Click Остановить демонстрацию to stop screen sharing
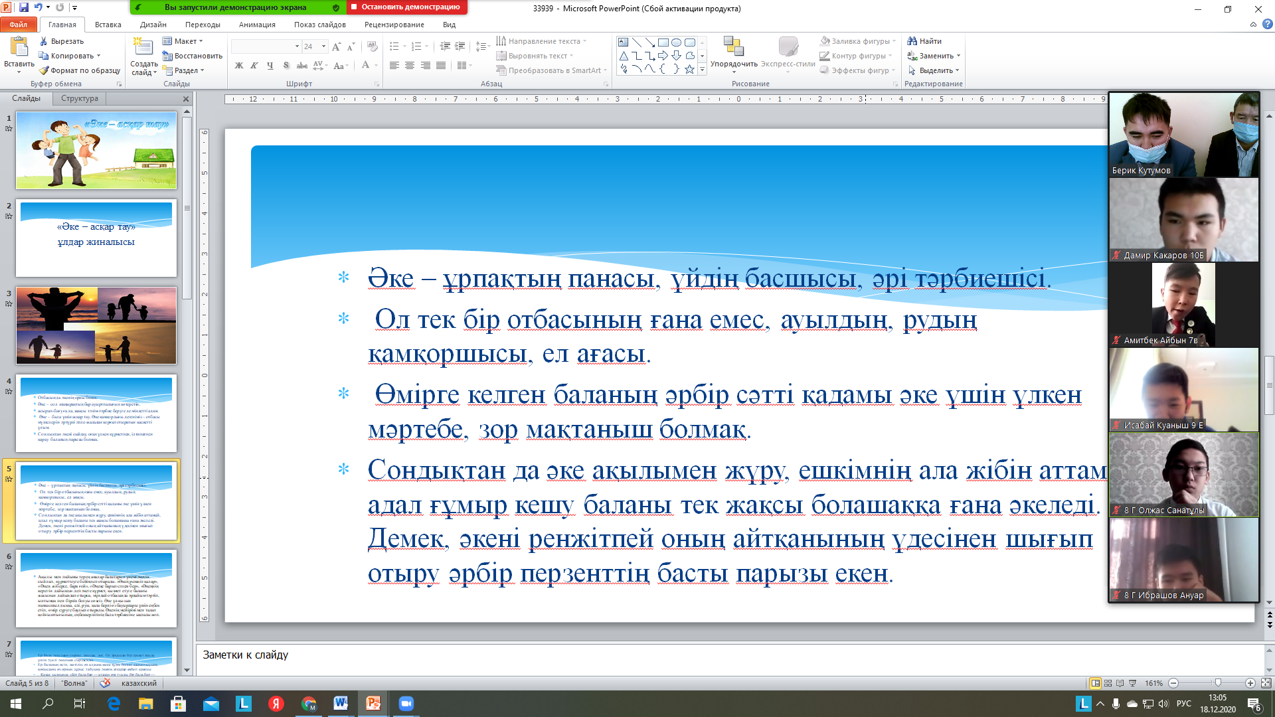The width and height of the screenshot is (1275, 717). point(406,7)
